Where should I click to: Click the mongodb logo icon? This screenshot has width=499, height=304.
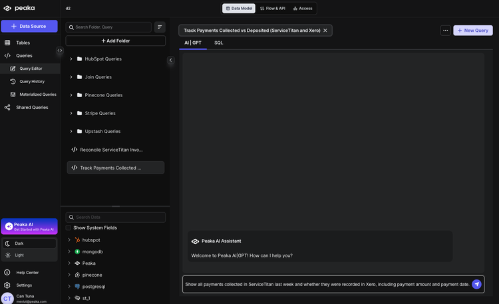(77, 251)
